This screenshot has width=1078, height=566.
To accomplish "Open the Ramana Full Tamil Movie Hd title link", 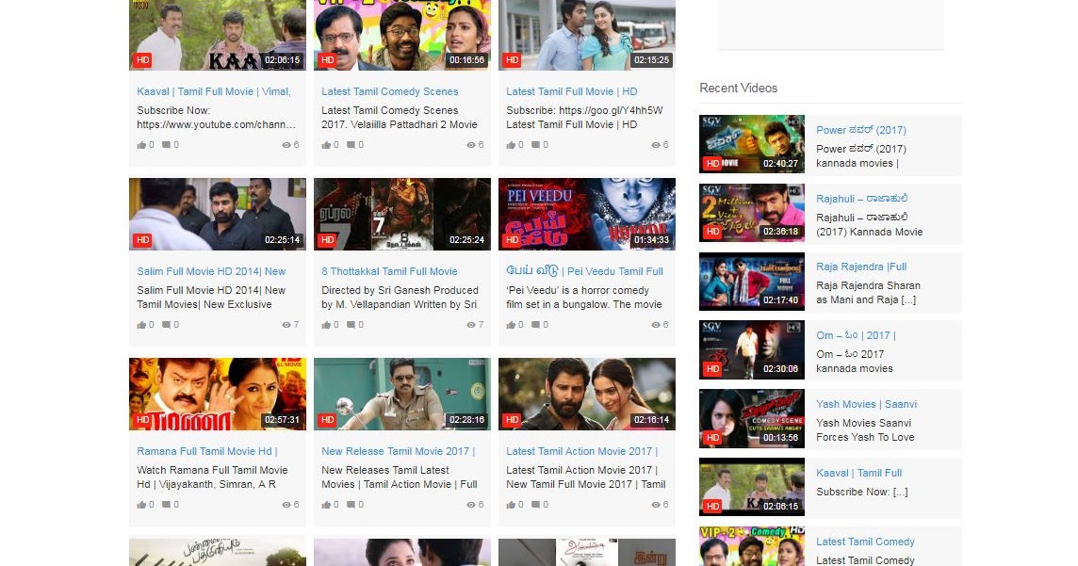I will point(207,451).
